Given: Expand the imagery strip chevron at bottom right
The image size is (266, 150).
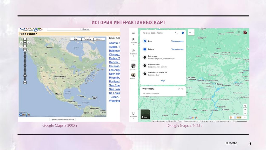Looking at the screenshot, I should point(245,117).
